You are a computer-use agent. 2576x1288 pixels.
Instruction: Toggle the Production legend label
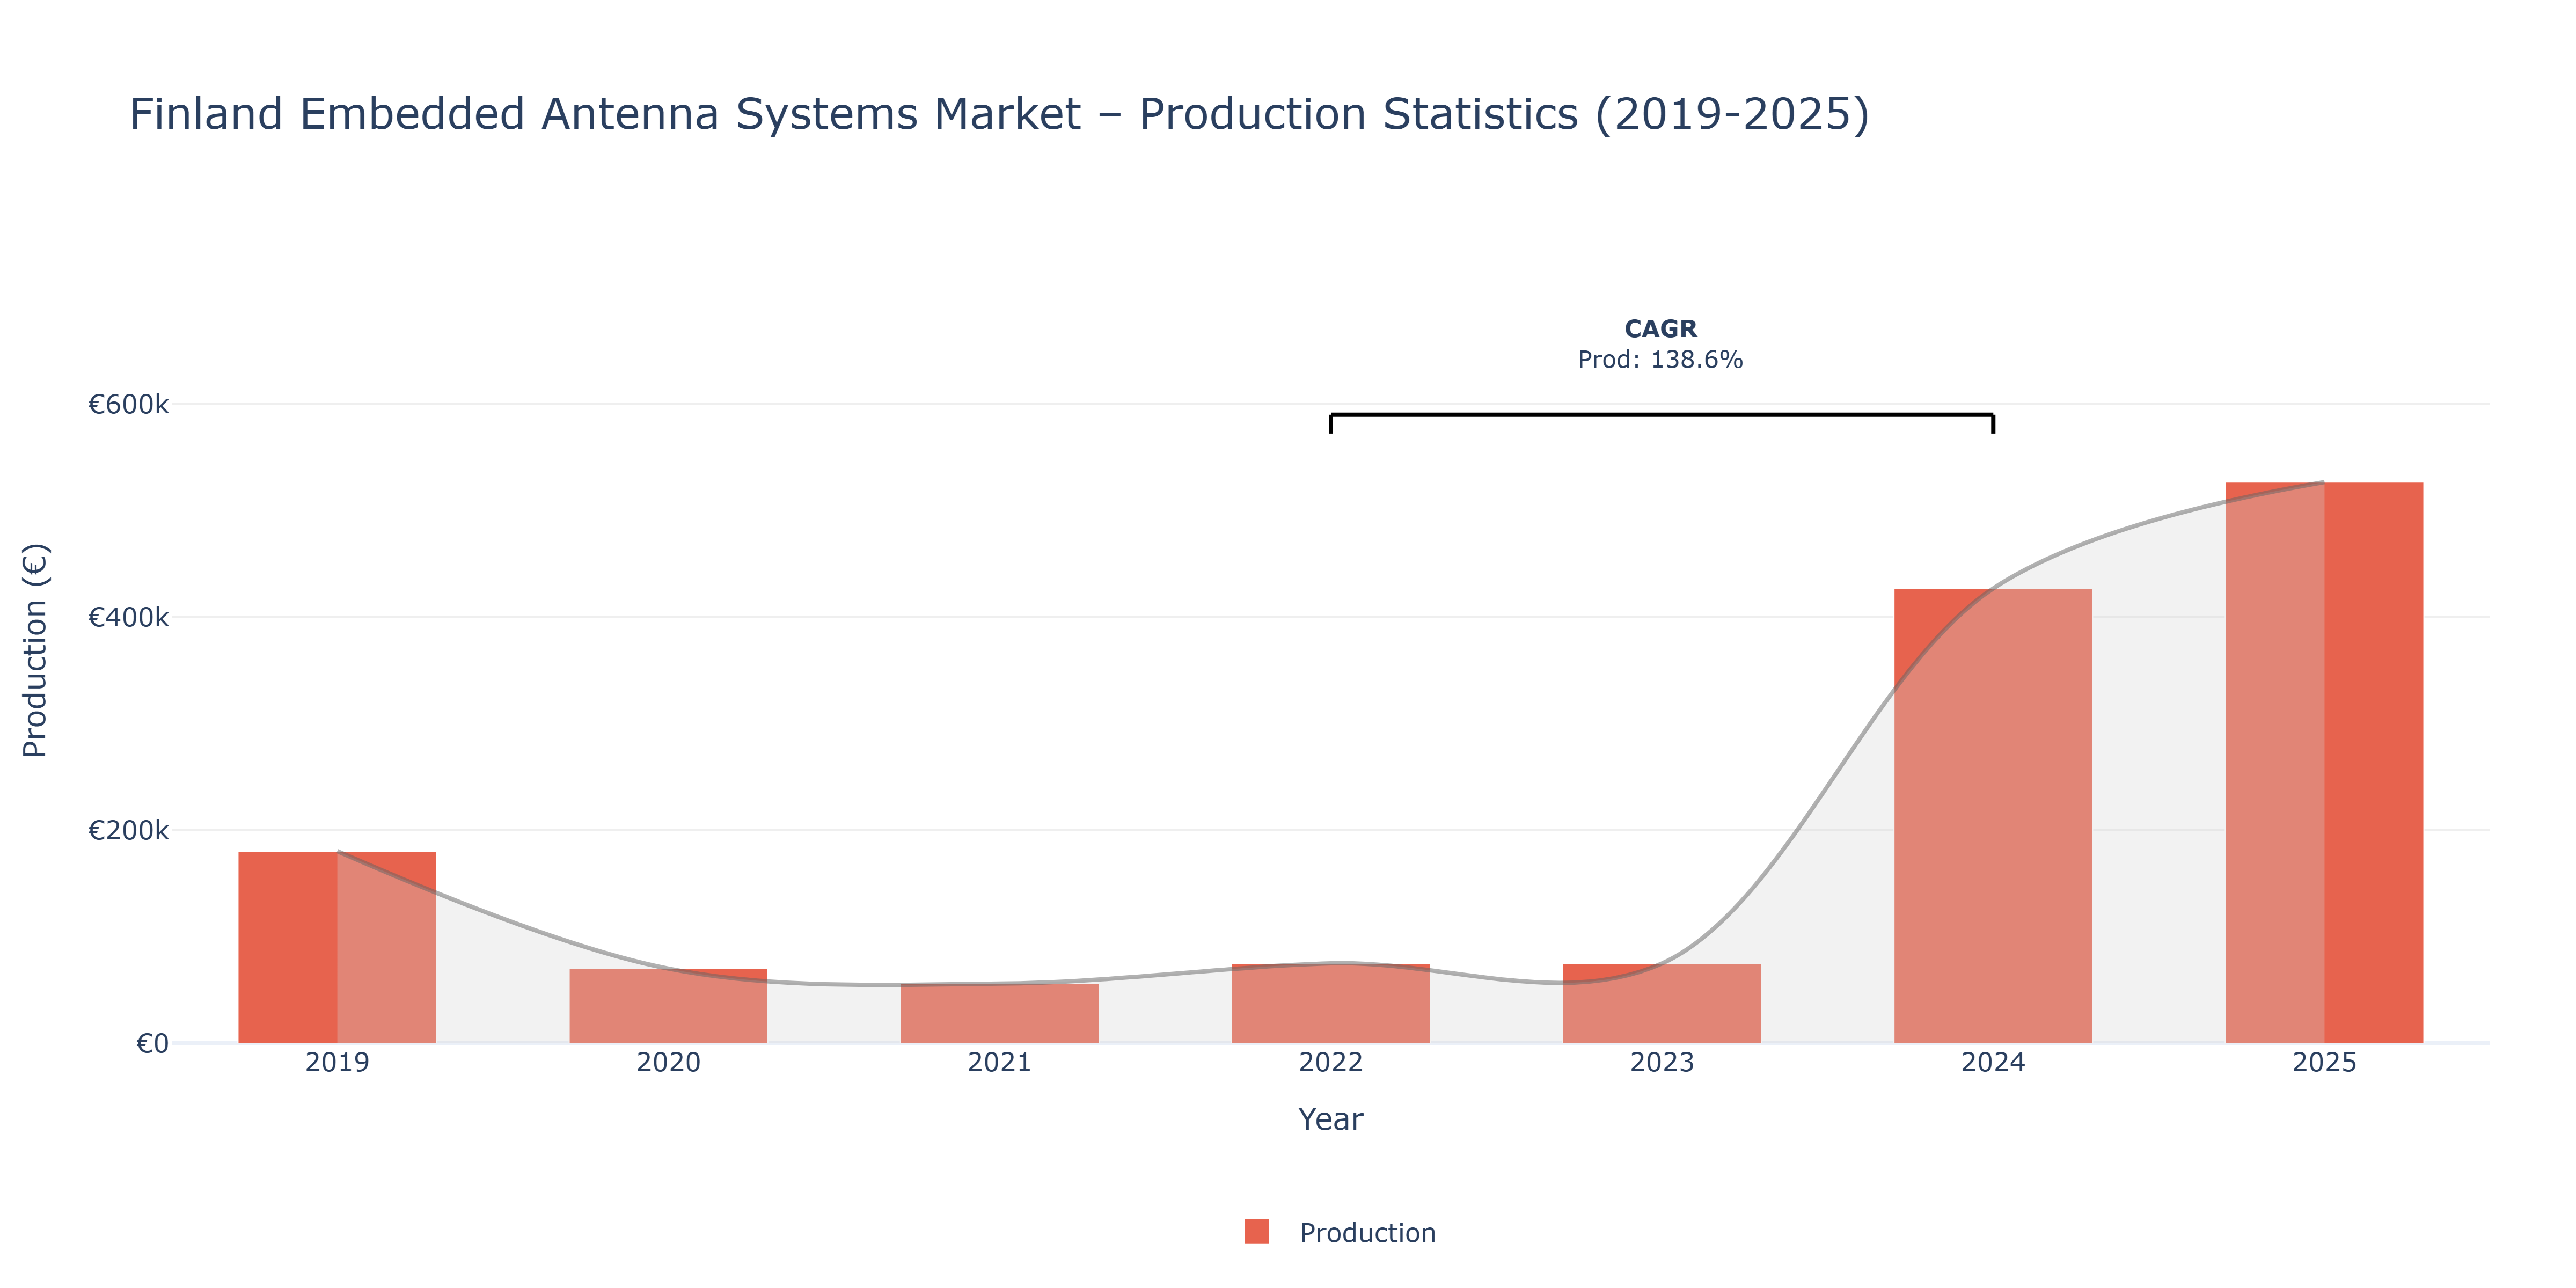click(1367, 1233)
